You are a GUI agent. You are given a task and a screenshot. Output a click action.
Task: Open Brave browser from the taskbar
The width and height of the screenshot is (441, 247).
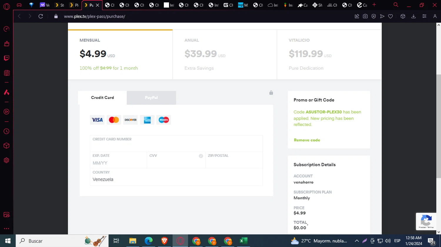tap(164, 241)
